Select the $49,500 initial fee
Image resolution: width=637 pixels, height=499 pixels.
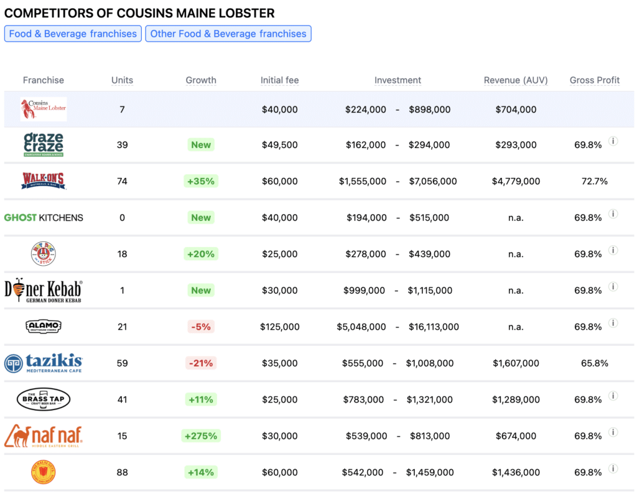[x=279, y=145]
